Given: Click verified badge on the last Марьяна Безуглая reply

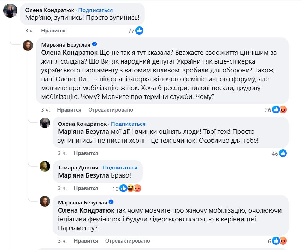Looking at the screenshot, I should [111, 202].
